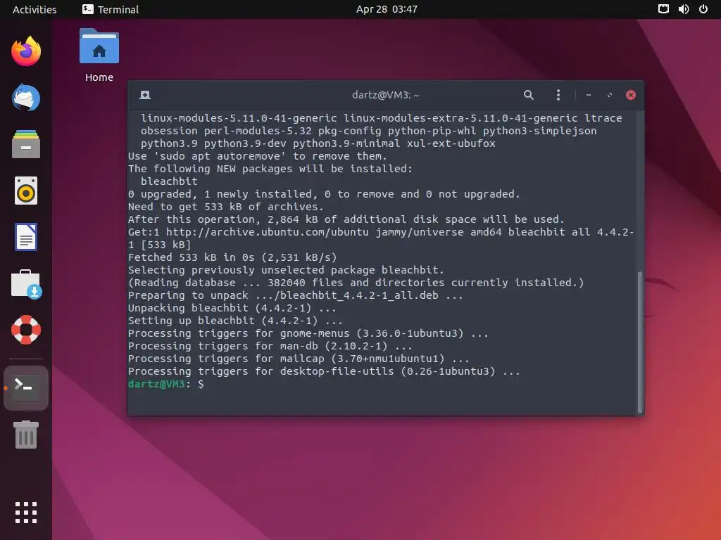Open the terminal hamburger menu

[558, 95]
